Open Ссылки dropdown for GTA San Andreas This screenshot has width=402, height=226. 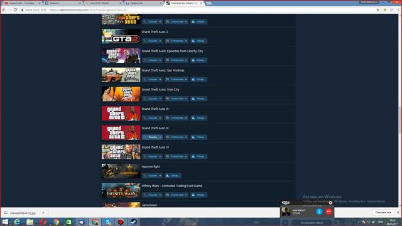[152, 79]
